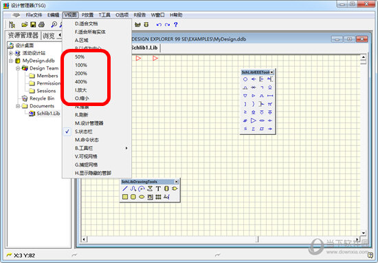The image size is (378, 263).
Task: Select the text T tool in SchLibDrawingTools
Action: pos(158,189)
